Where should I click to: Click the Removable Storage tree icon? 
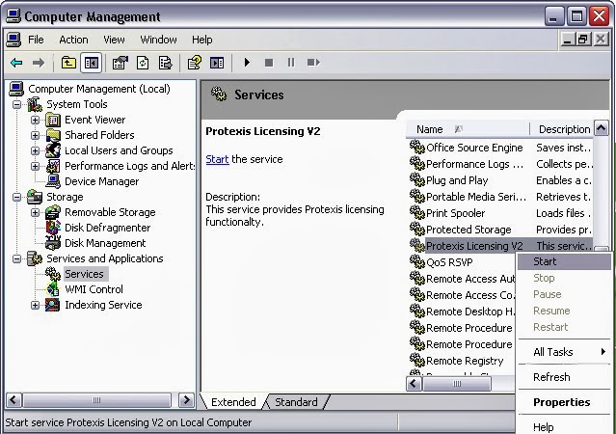click(53, 212)
